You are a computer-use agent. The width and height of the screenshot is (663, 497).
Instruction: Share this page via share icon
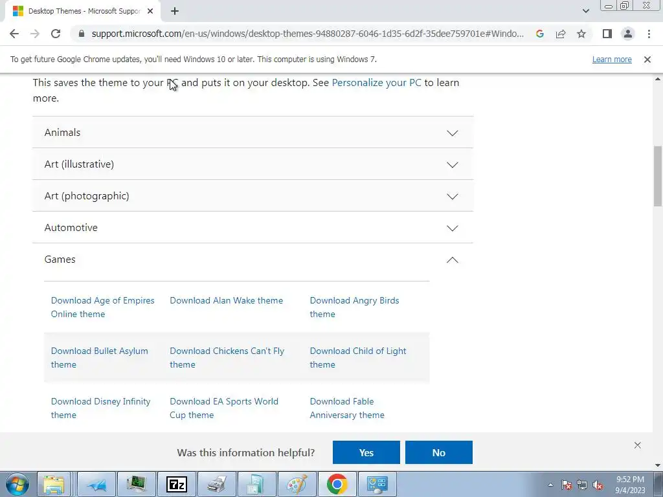[x=561, y=34]
